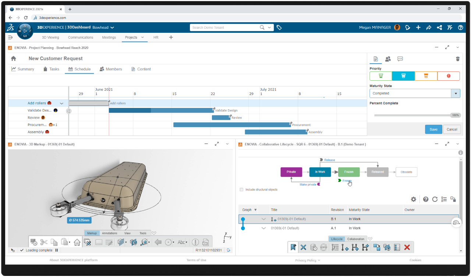
Task: Click the browser reload button
Action: [26, 17]
